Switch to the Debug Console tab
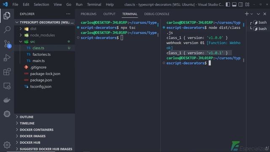This screenshot has height=152, width=270. click(x=157, y=14)
